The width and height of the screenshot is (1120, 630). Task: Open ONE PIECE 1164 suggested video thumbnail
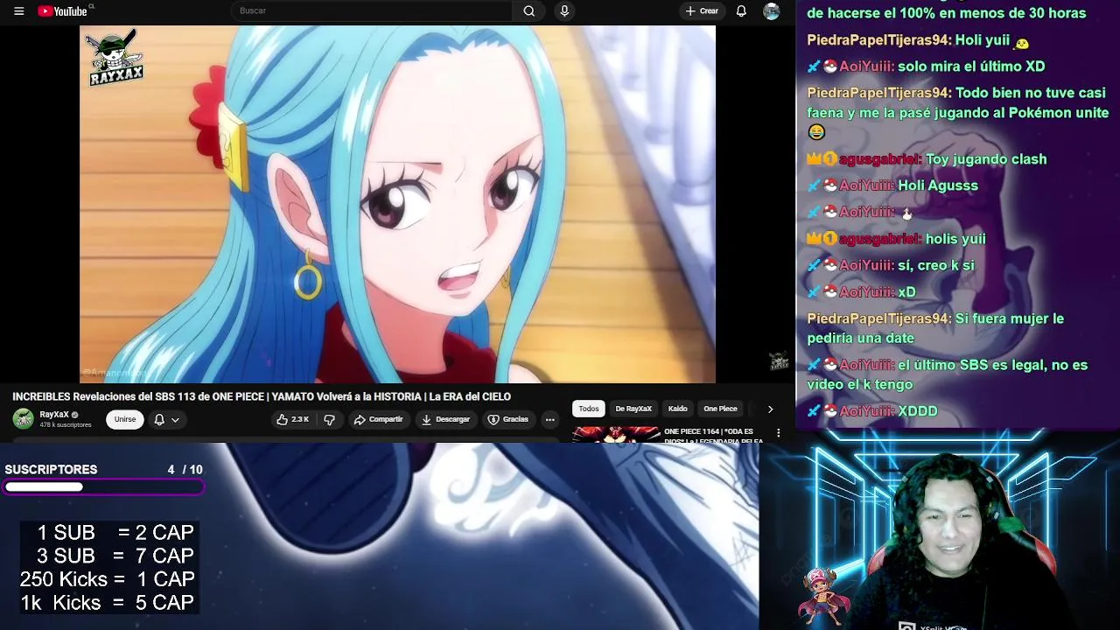616,434
